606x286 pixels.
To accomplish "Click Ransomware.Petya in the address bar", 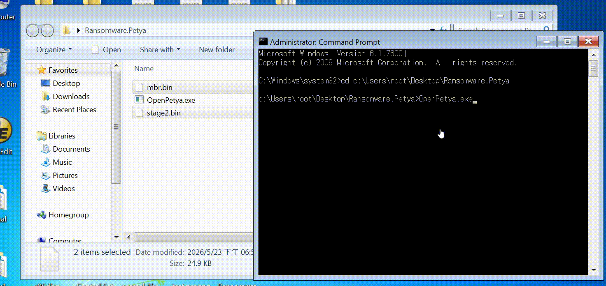I will 115,30.
